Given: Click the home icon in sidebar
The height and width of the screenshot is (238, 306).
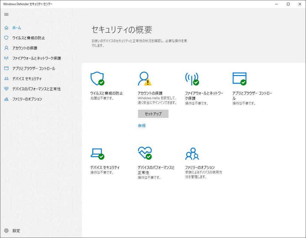Looking at the screenshot, I should 6,28.
